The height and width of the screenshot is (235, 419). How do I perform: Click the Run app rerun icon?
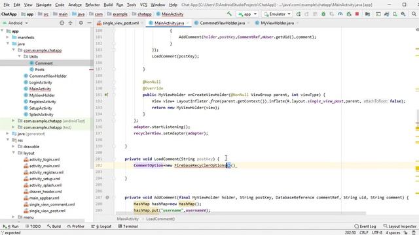coord(299,14)
